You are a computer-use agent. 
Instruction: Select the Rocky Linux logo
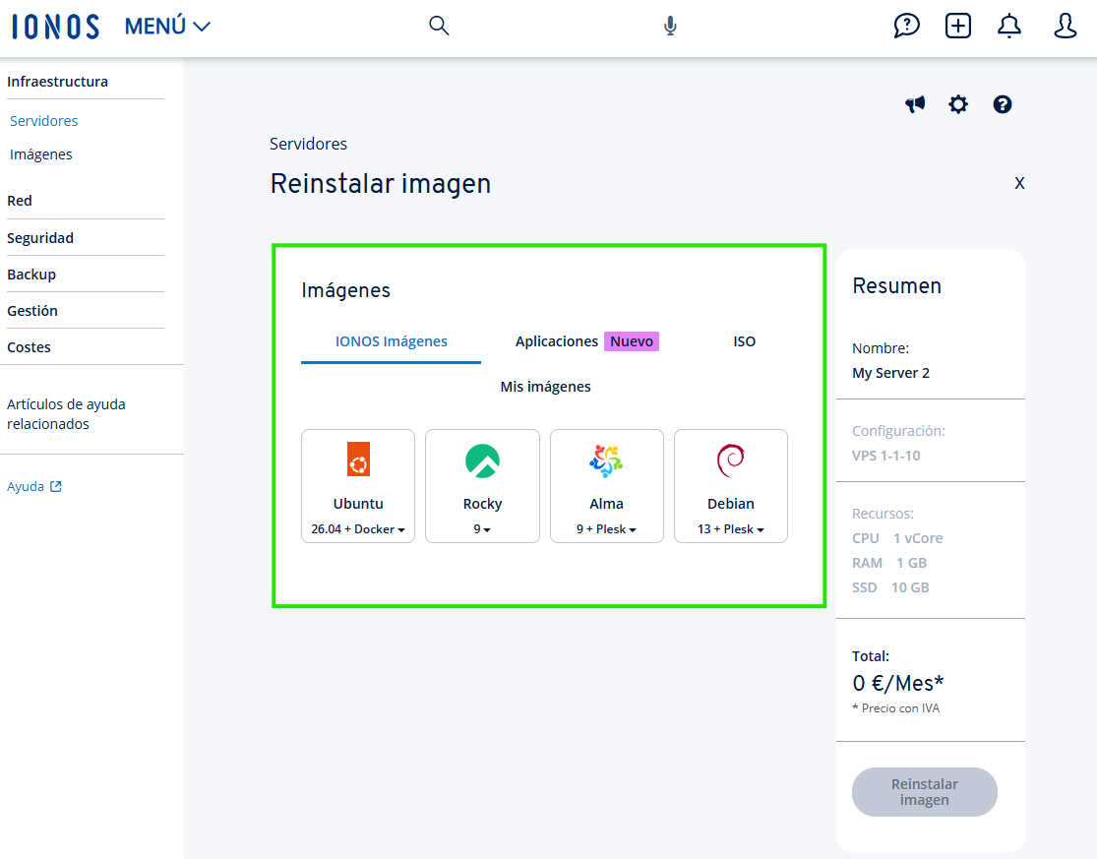pyautogui.click(x=483, y=460)
